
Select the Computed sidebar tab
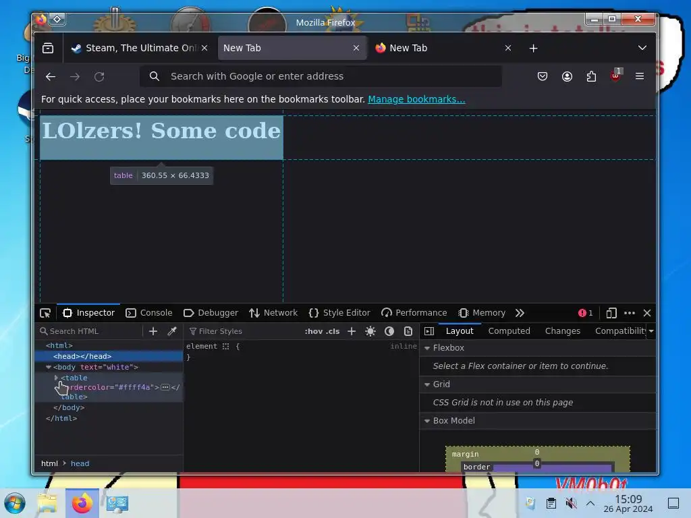click(509, 330)
